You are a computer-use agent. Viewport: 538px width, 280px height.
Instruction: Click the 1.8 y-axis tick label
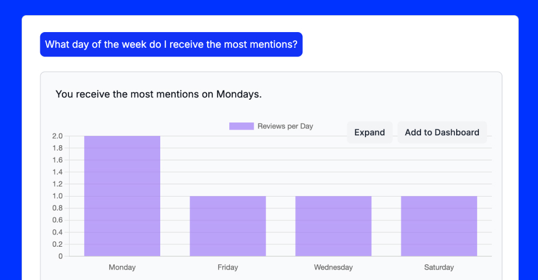tap(57, 148)
